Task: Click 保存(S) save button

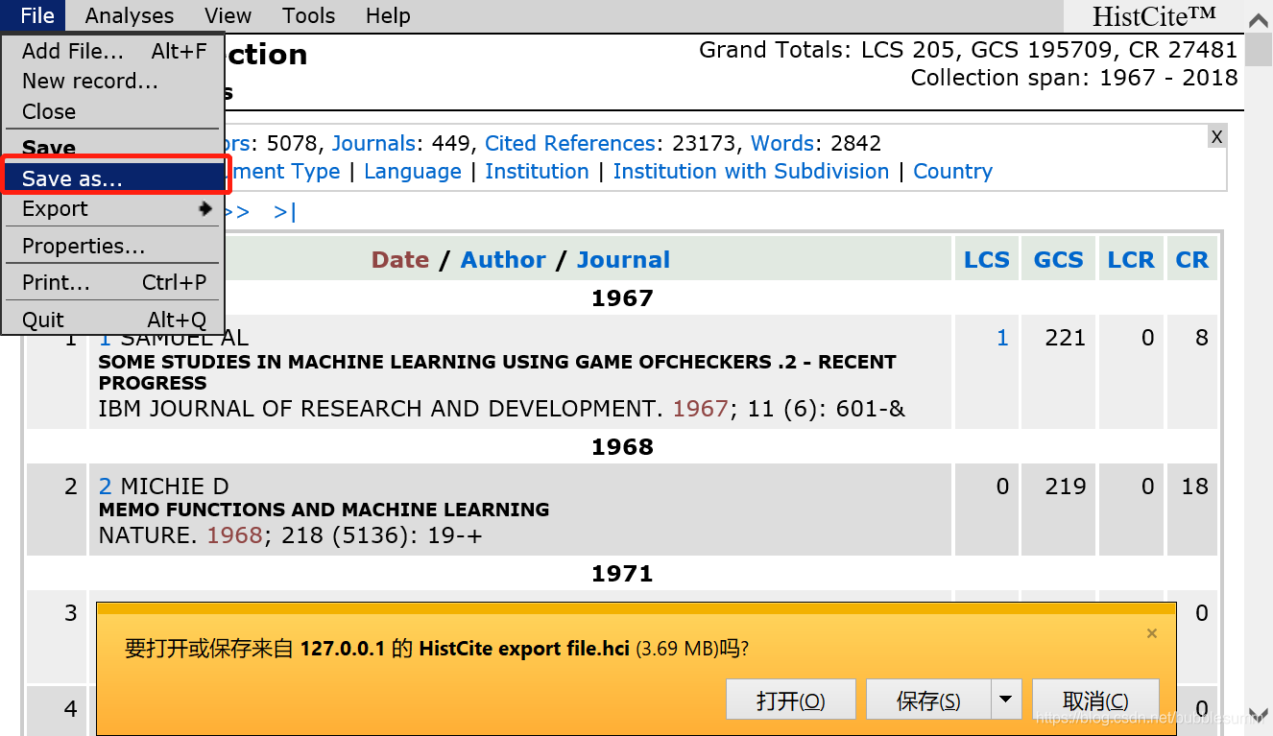Action: (928, 700)
